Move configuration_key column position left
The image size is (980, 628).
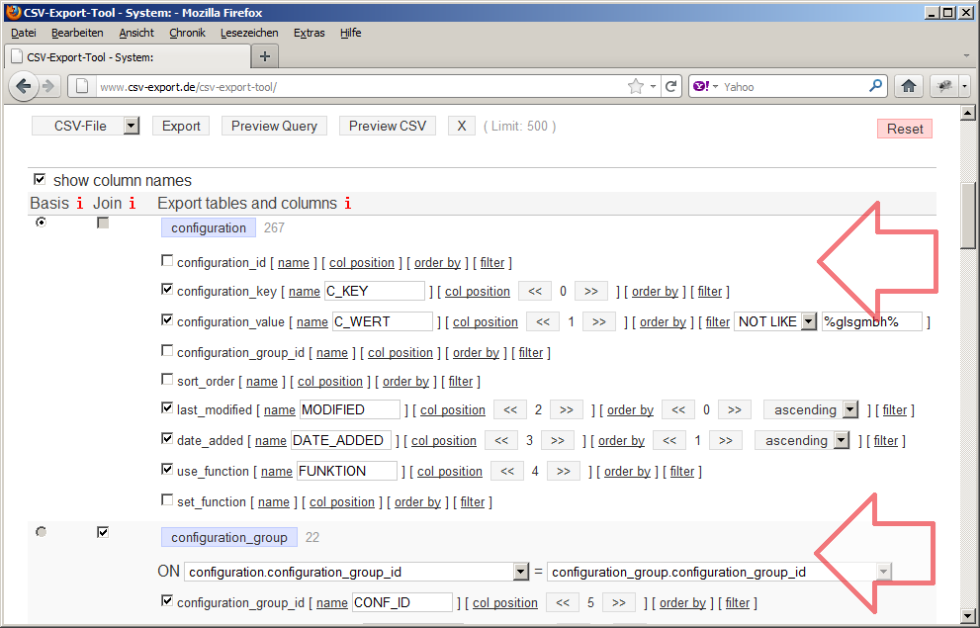[x=535, y=291]
